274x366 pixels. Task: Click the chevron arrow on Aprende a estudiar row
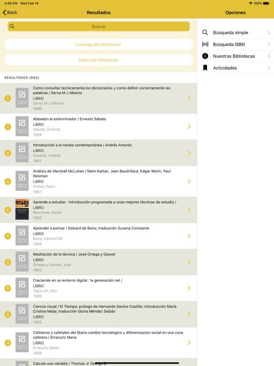click(189, 210)
